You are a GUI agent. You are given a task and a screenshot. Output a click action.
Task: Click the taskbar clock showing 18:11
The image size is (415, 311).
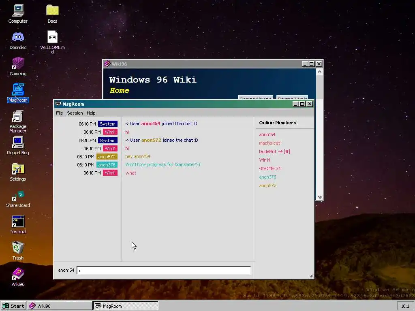click(405, 306)
